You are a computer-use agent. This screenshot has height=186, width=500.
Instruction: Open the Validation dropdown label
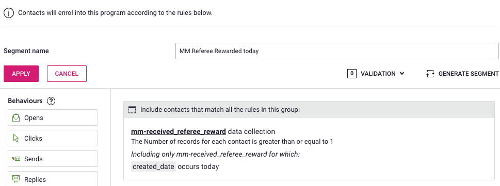(378, 74)
